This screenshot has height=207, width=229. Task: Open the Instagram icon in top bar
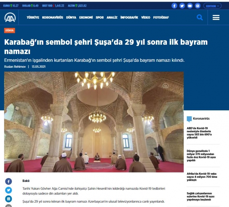click(x=197, y=6)
